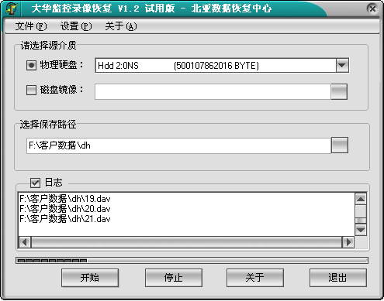Stop recovery with the 停止 button
384x301 pixels.
click(174, 278)
